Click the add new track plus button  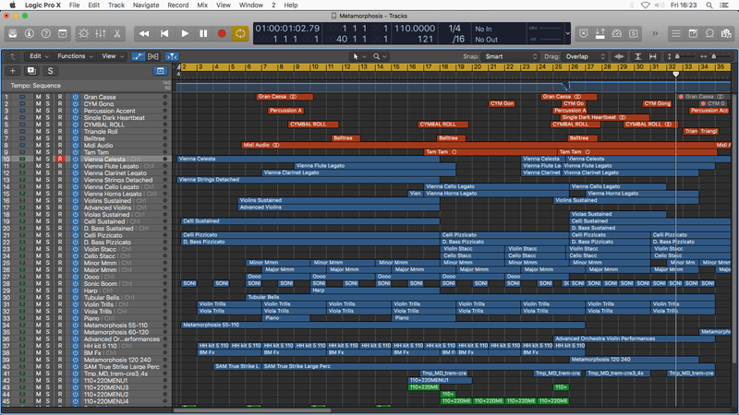point(12,70)
